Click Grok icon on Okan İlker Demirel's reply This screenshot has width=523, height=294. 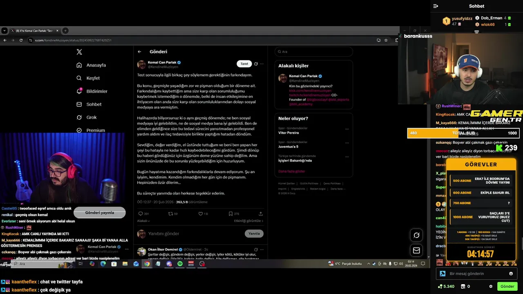[x=256, y=249]
